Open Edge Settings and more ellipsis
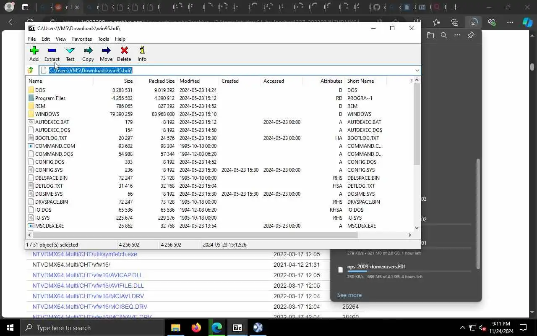Viewport: 537px width, 336px height. (x=510, y=22)
